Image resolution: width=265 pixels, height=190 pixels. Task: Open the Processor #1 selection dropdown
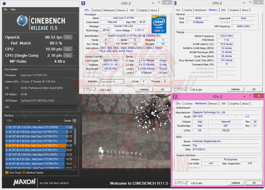(112, 82)
